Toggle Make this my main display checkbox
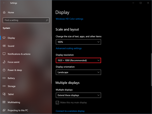Screen dimensions: 152x114 (x=58, y=102)
